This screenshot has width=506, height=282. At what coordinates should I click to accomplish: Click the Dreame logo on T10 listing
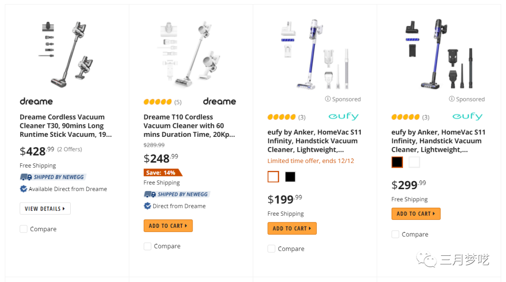219,101
